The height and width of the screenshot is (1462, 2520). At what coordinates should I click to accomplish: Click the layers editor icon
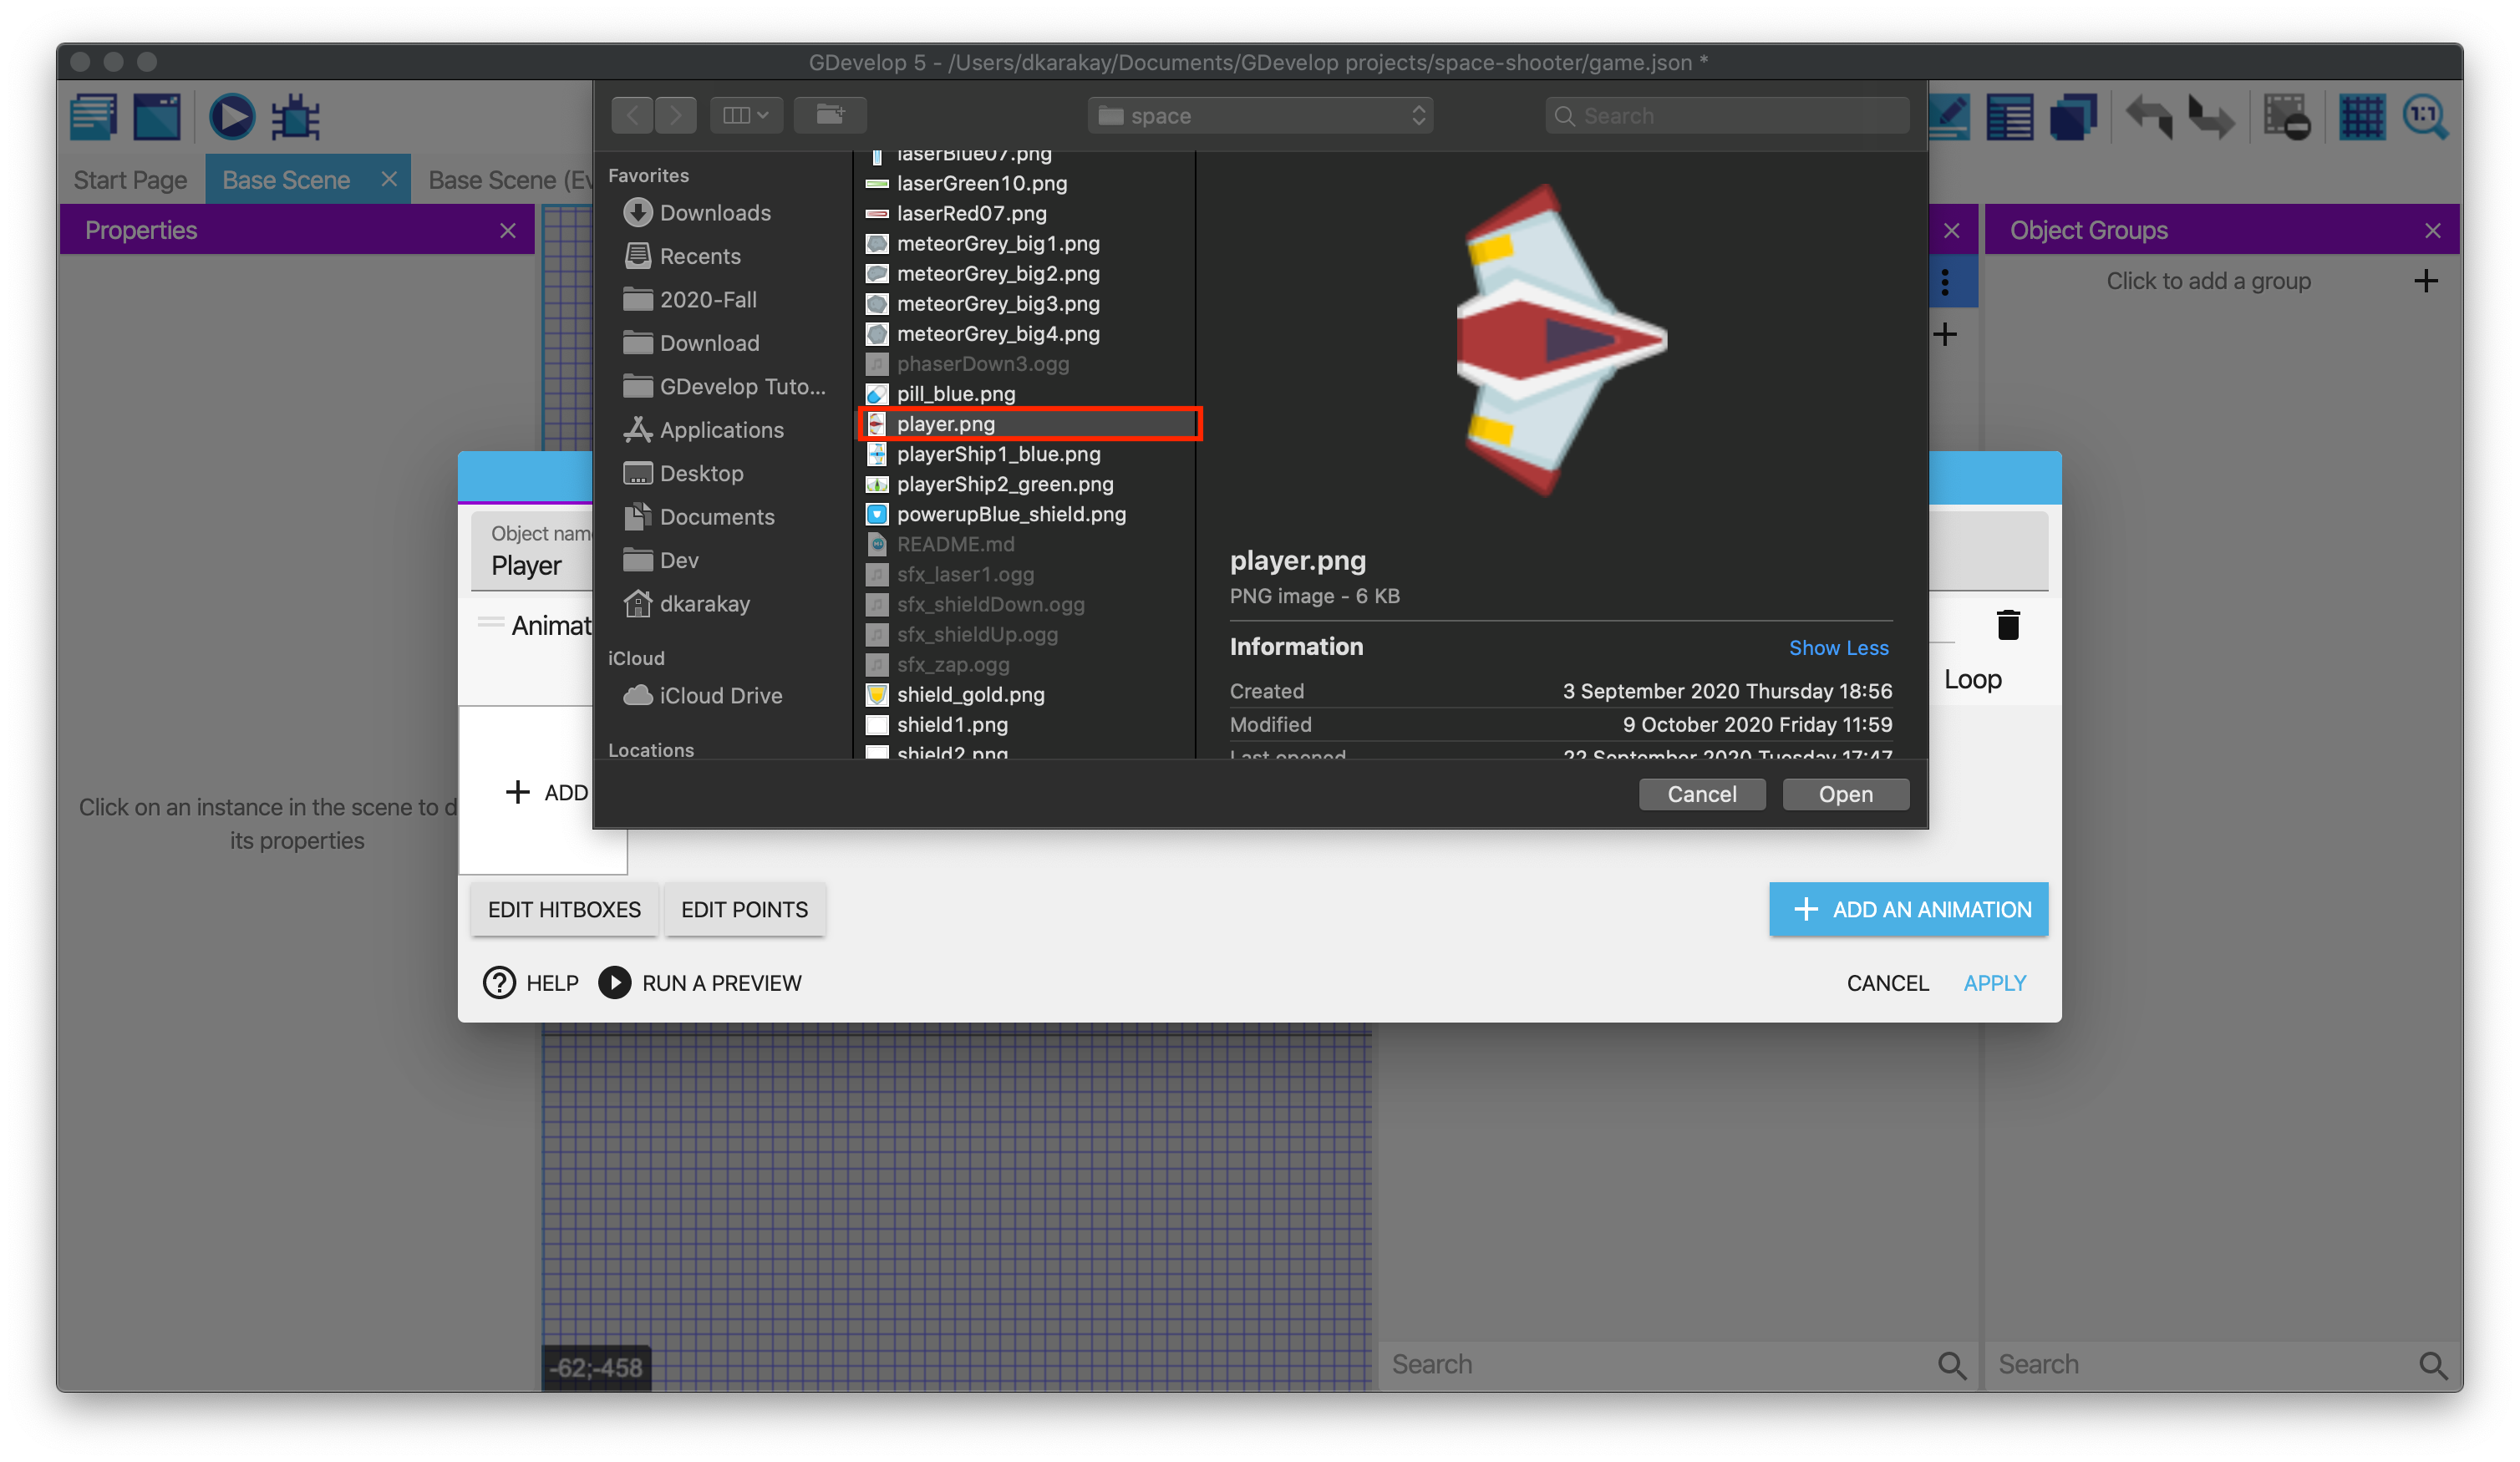point(2073,118)
